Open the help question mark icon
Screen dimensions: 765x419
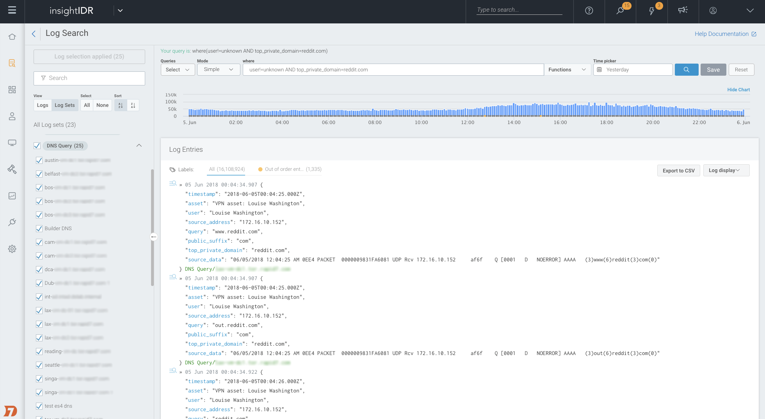pyautogui.click(x=589, y=11)
